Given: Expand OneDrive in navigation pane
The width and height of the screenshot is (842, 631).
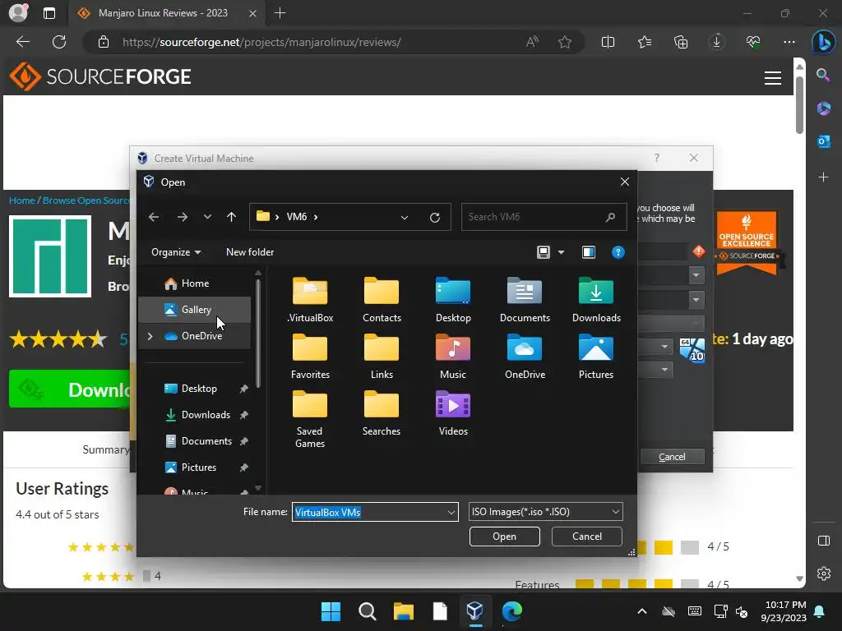Looking at the screenshot, I should (x=150, y=336).
